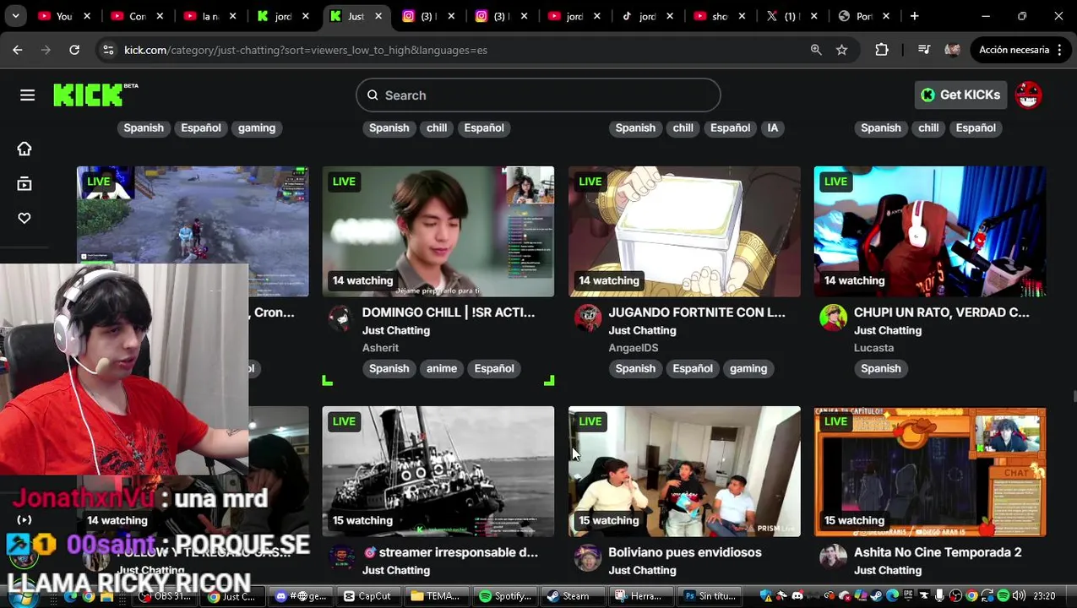The width and height of the screenshot is (1077, 608).
Task: Open a new browser tab
Action: point(914,16)
